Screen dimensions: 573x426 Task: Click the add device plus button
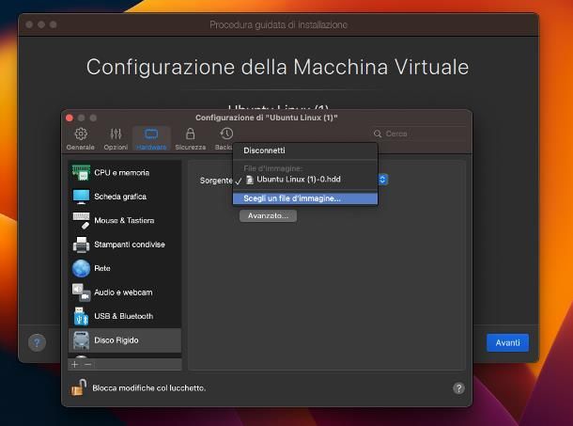tap(75, 365)
